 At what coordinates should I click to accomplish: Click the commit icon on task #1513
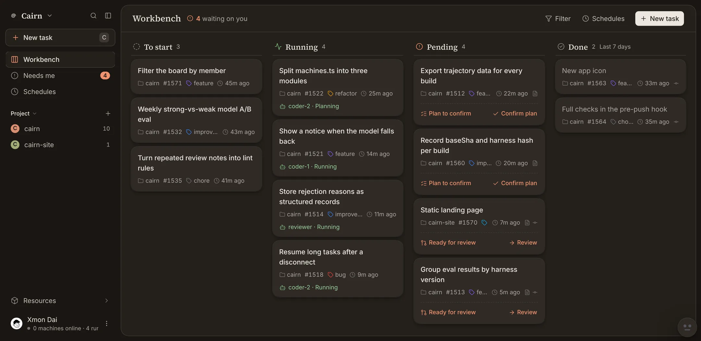pyautogui.click(x=535, y=292)
